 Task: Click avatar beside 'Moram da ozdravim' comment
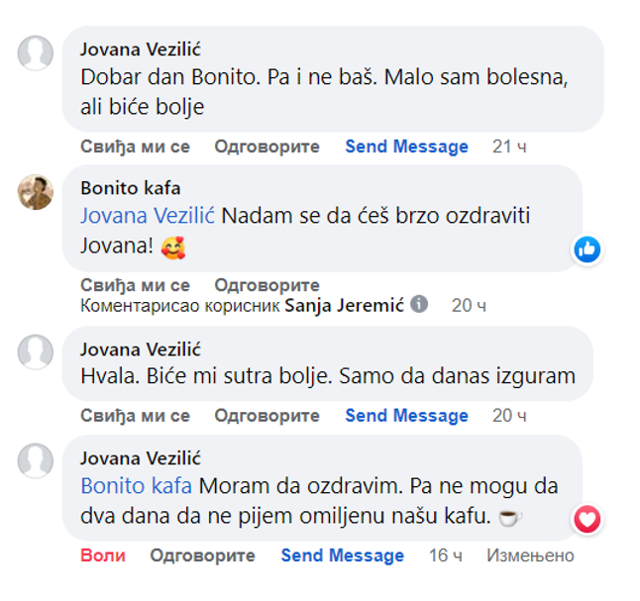point(36,460)
